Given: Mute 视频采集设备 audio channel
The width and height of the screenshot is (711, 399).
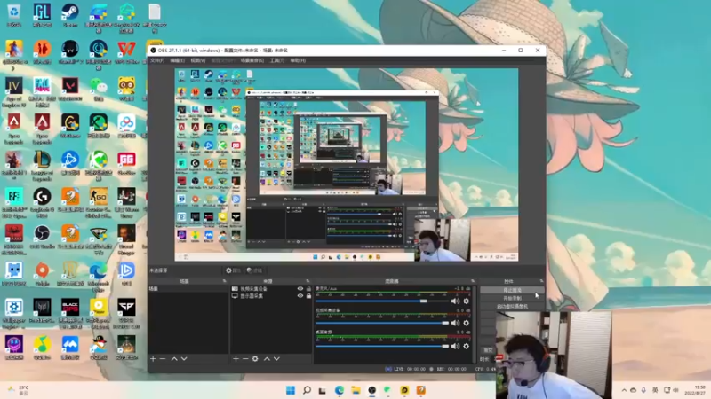Looking at the screenshot, I should [x=455, y=323].
